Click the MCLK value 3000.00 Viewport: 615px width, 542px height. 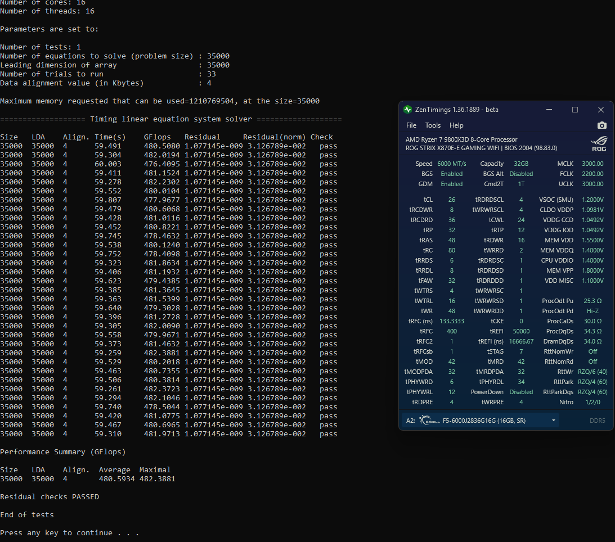(592, 164)
